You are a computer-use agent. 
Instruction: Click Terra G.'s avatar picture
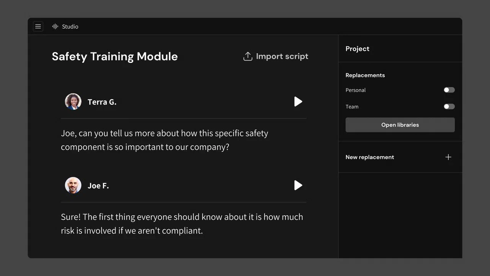[x=73, y=102]
